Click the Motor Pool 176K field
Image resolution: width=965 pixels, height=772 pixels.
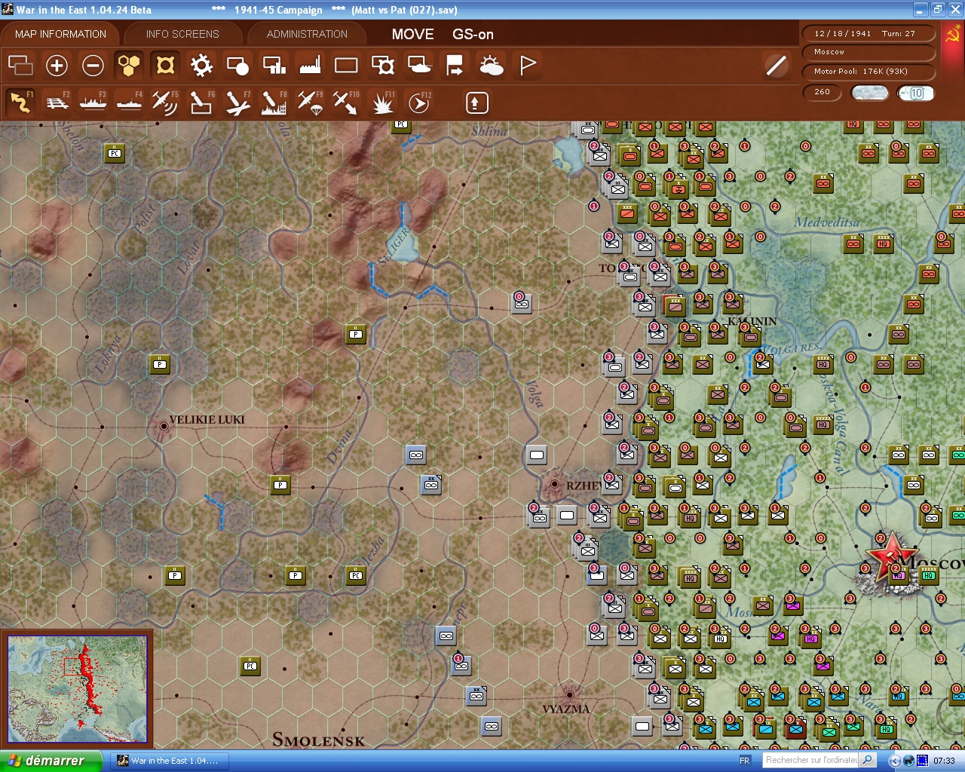coord(869,72)
